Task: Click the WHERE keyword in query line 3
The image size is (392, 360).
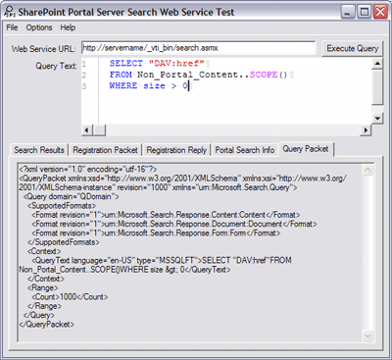Action: coord(123,85)
